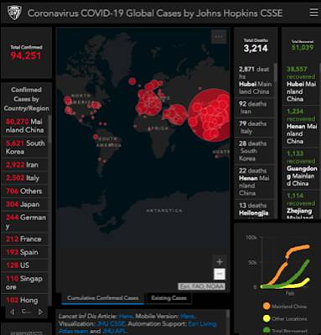Click the large red China outbreak circle
The image size is (321, 335).
pos(210,116)
